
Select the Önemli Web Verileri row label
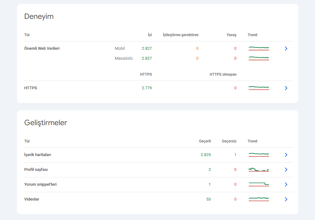[42, 48]
